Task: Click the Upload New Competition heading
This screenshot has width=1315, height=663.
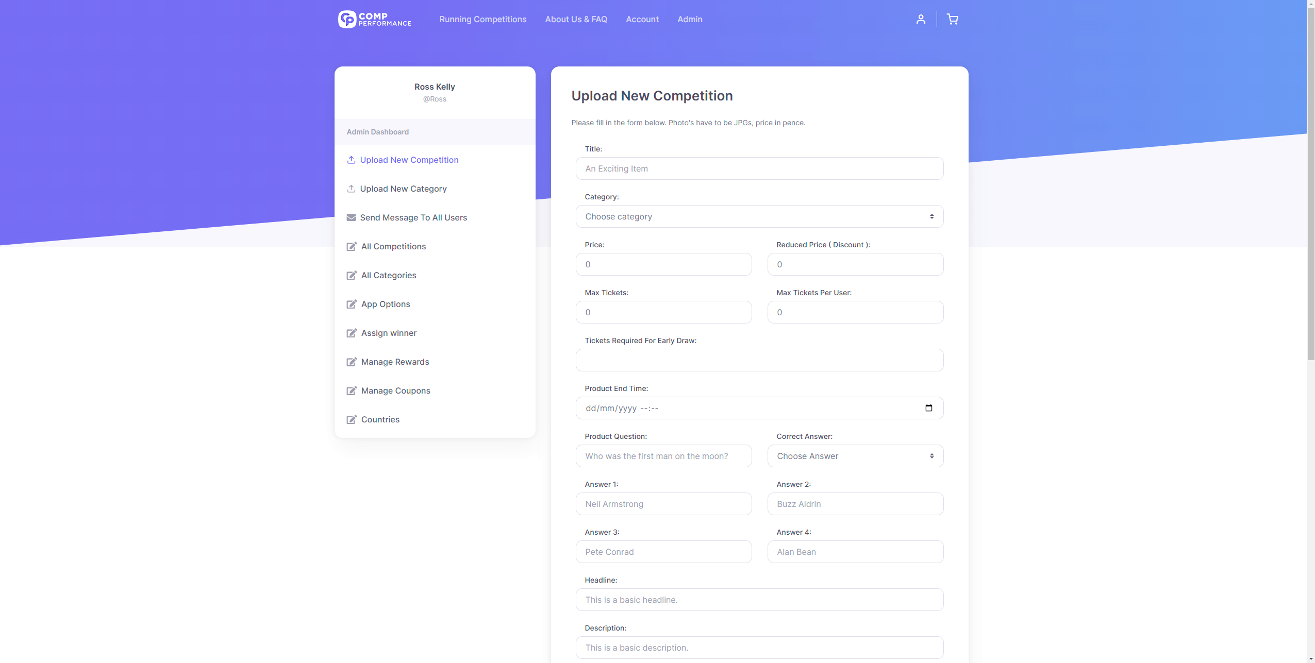Action: click(652, 96)
